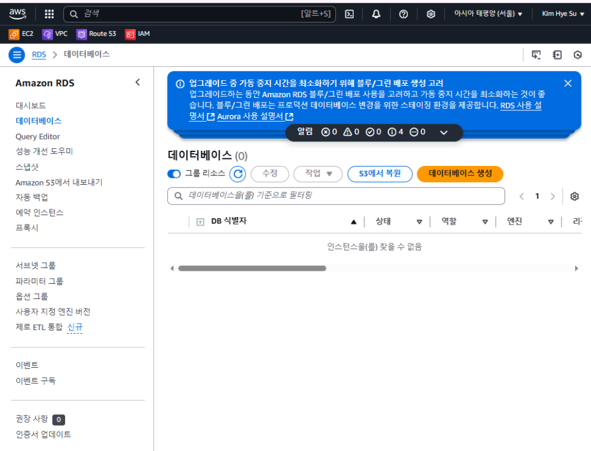This screenshot has width=591, height=451.
Task: Open the notifications bell
Action: 376,14
